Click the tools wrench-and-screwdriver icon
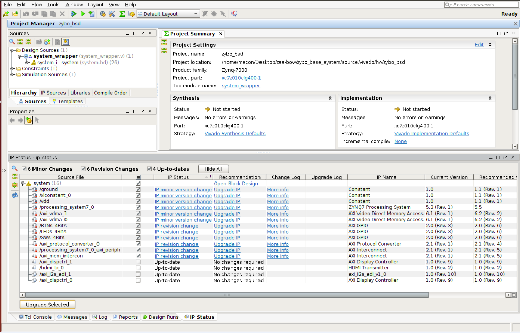 (112, 14)
